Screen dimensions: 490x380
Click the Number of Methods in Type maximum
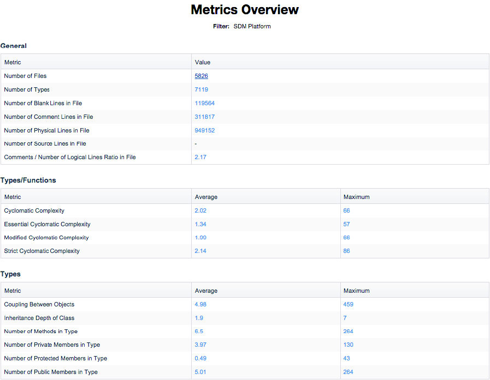(x=348, y=331)
